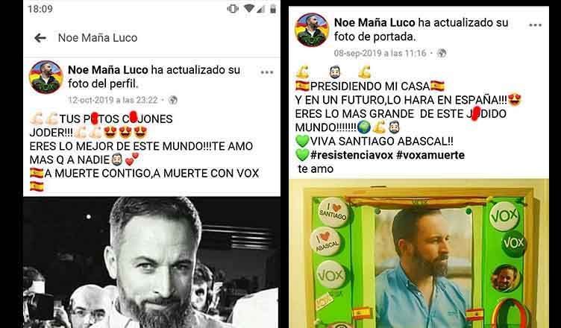Open three-dot menu on profile photo post
The image size is (561, 328).
[x=267, y=72]
